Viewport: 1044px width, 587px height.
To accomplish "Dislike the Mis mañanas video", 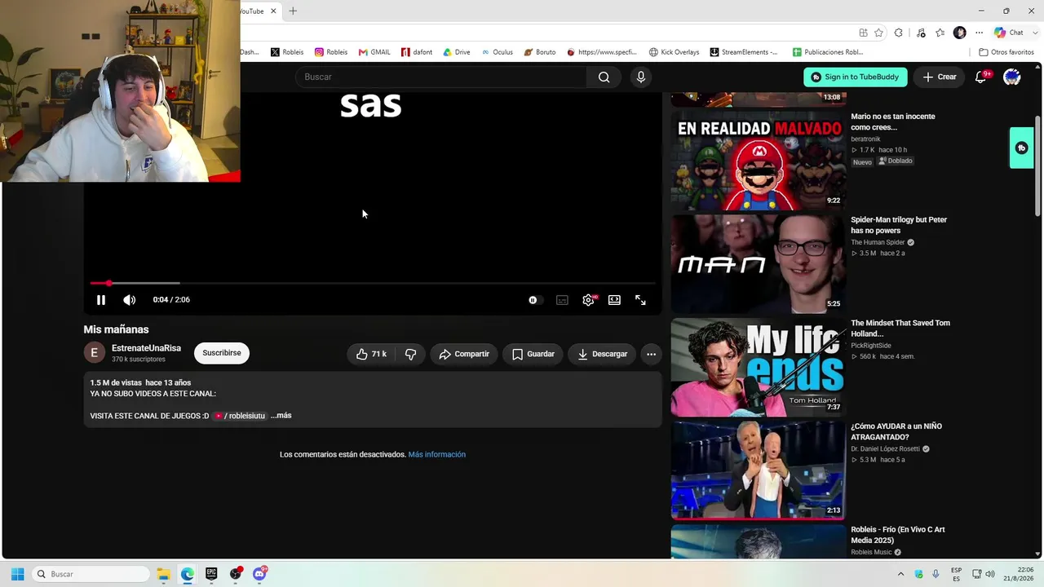I will [x=411, y=354].
